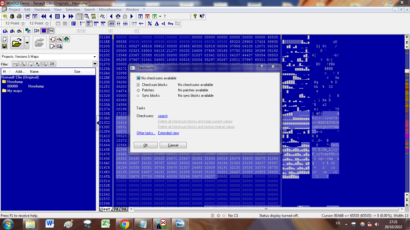
Task: Open the Miscellaneous menu
Action: (110, 10)
